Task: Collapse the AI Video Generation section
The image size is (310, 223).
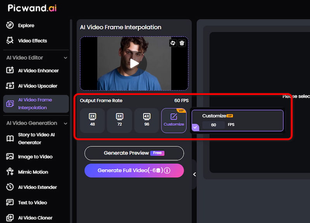Action: pos(65,123)
